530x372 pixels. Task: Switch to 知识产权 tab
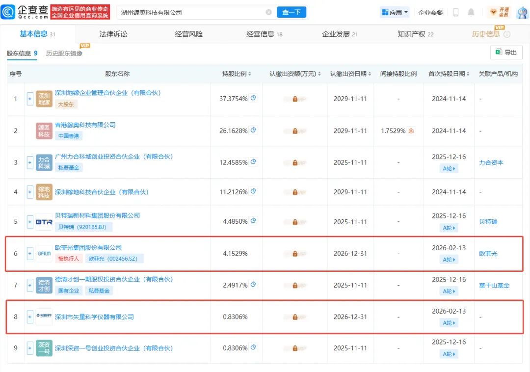point(416,34)
